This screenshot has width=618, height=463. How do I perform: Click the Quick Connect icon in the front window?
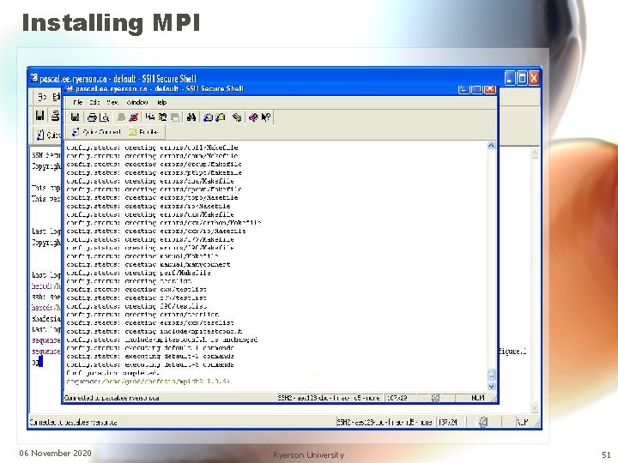(75, 132)
